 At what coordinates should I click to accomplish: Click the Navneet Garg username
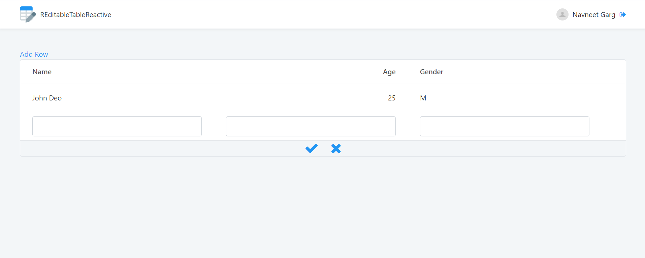pos(594,15)
